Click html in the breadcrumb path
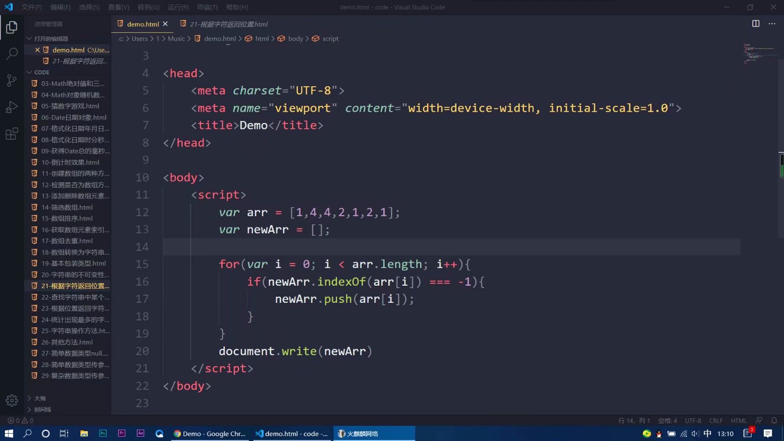784x441 pixels. pos(262,38)
